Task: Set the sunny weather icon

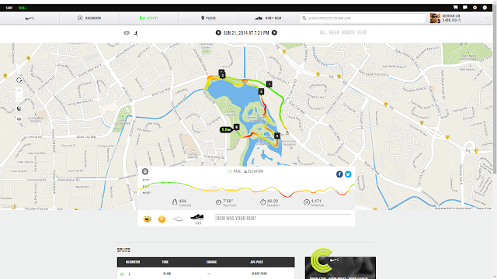Action: point(162,219)
